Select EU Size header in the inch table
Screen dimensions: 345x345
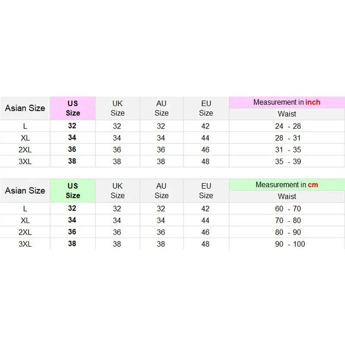coord(206,108)
